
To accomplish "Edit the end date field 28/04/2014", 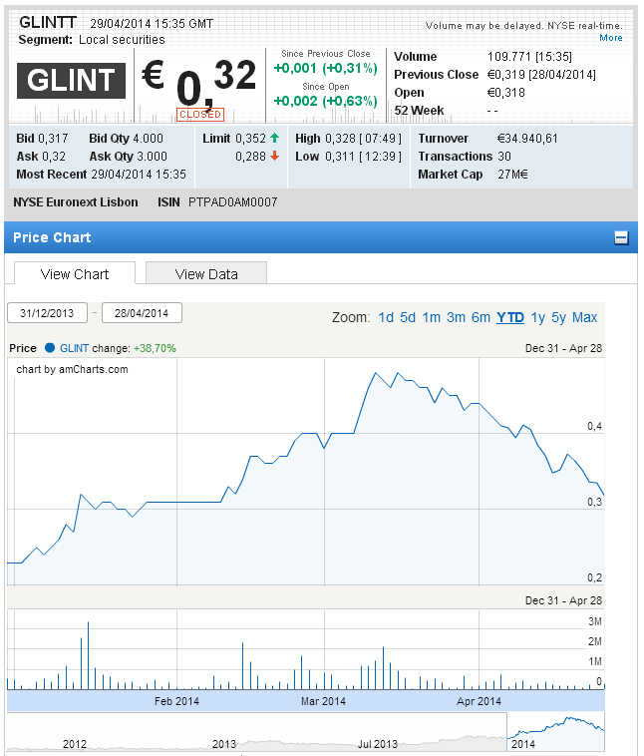I will coord(142,313).
